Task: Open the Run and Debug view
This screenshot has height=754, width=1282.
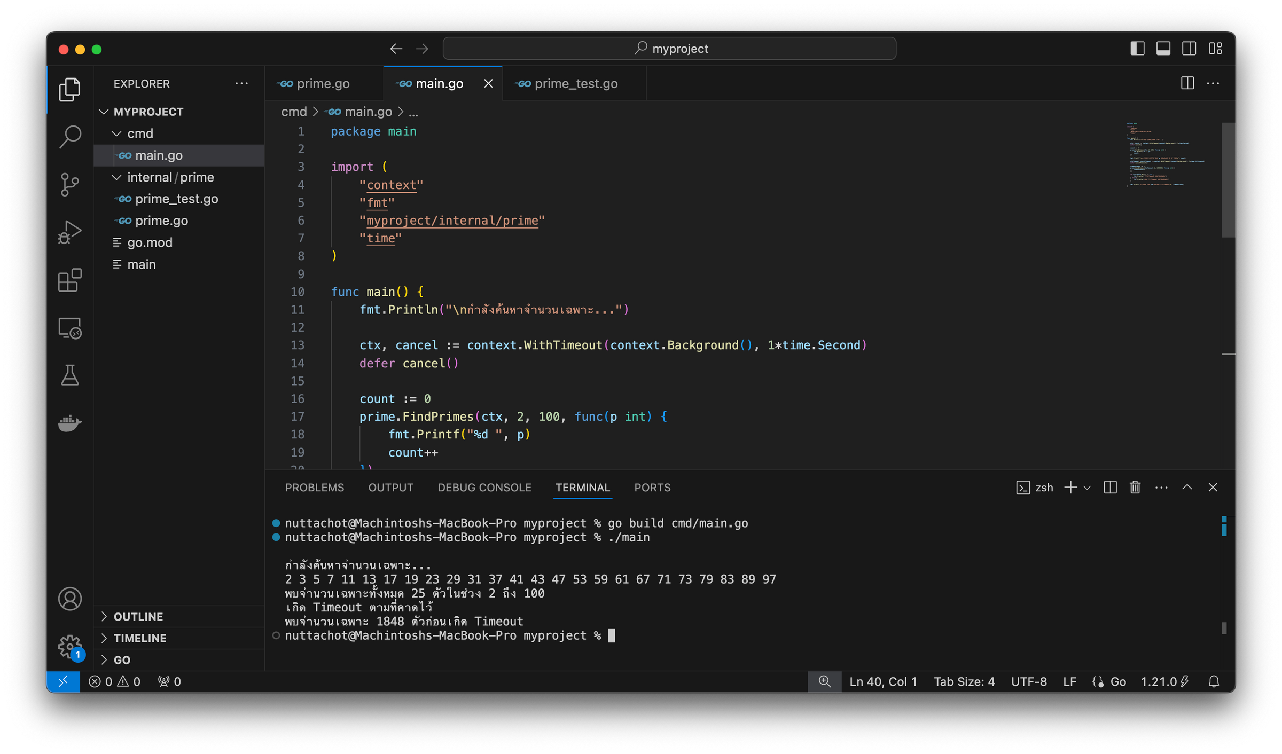Action: click(x=69, y=231)
